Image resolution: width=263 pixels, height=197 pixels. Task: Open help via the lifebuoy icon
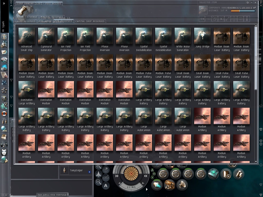(4, 114)
